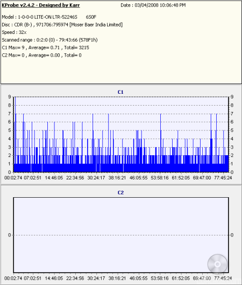Screen dimensions: 242x285
Task: Click the CD disc watermark icon
Action: [x=217, y=264]
